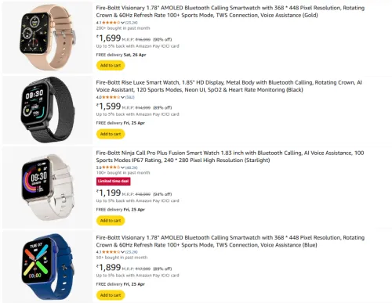Expand the rating dropdown chevron for Ninja Call Pro Plus
Screen dimensions: 392x303
click(x=122, y=168)
